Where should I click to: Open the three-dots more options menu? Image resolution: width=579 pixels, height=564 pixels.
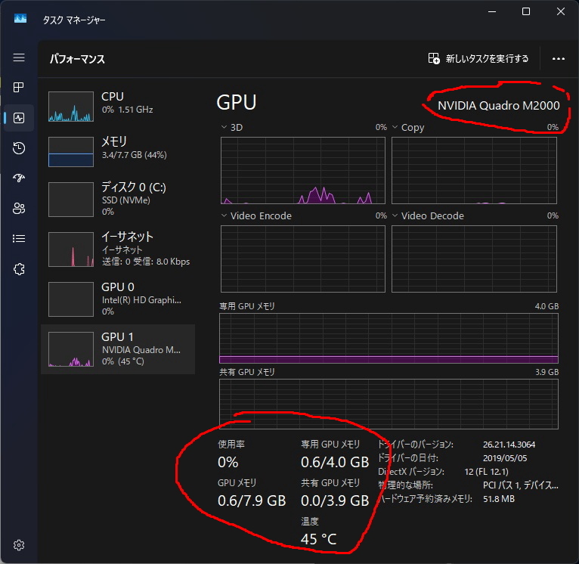[x=559, y=58]
